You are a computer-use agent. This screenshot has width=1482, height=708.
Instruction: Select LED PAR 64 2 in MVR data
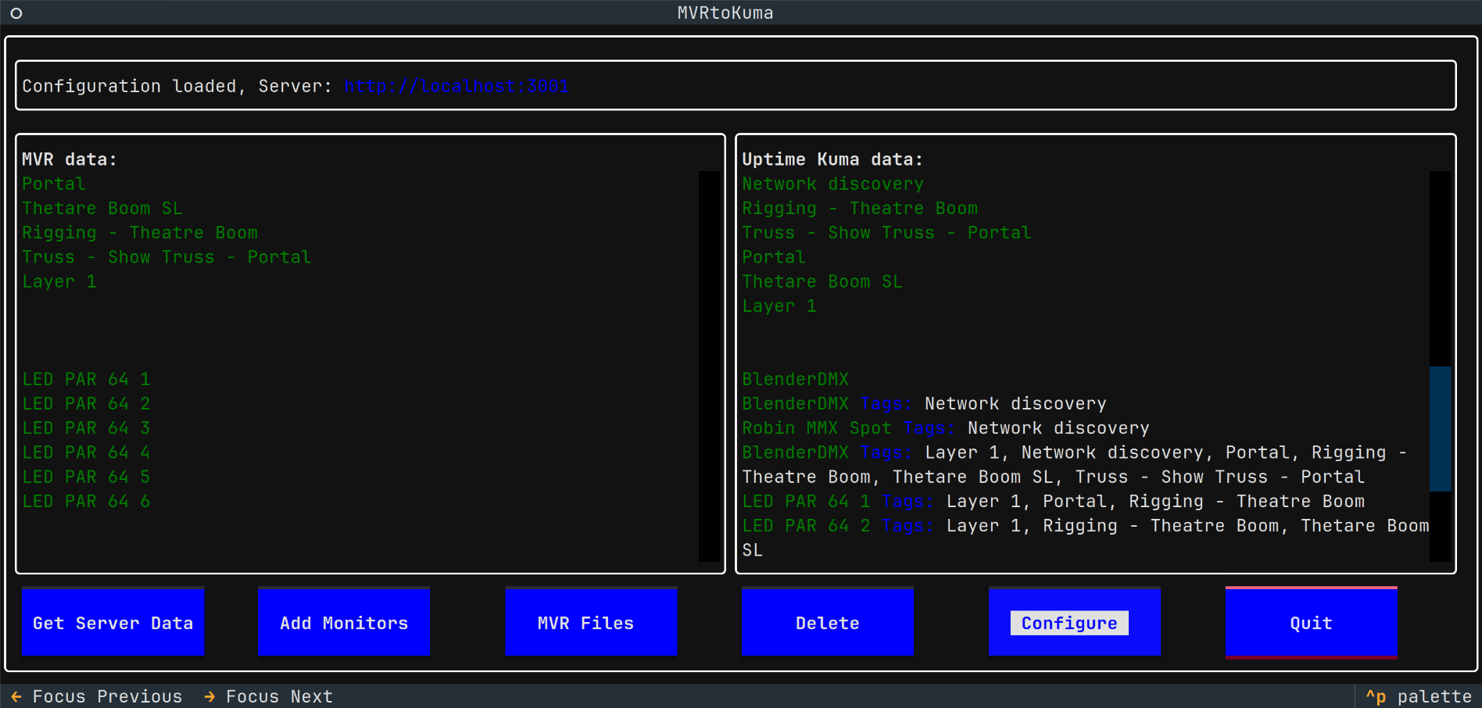click(86, 403)
